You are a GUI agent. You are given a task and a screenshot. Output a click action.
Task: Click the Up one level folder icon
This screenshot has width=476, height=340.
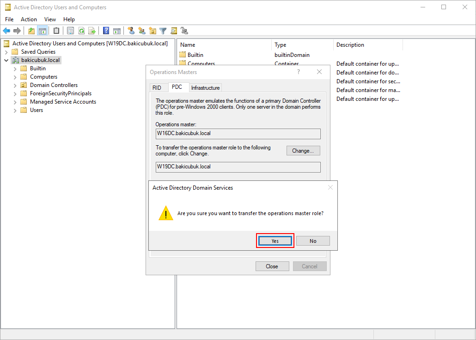click(x=31, y=31)
